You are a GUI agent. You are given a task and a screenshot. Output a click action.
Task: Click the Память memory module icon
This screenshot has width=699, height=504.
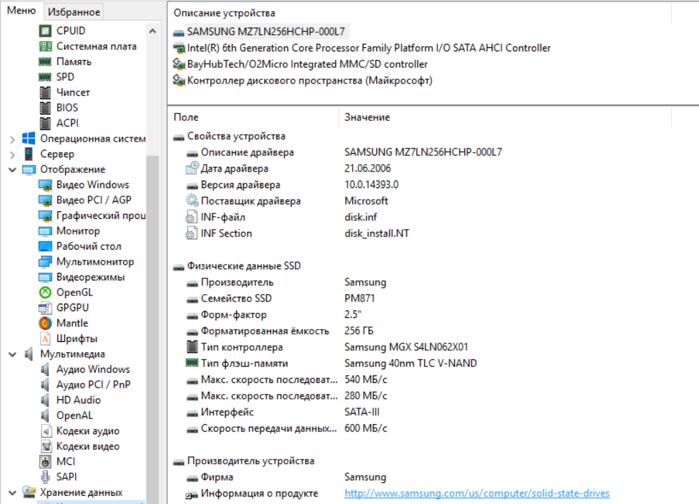45,62
